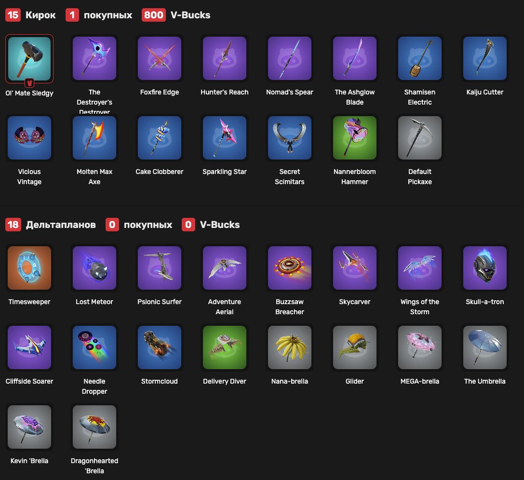Click the Lost Meteor glider icon
The height and width of the screenshot is (480, 524).
tap(94, 268)
